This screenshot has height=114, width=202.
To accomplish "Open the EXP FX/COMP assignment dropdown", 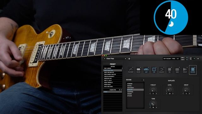I will point(171,59).
